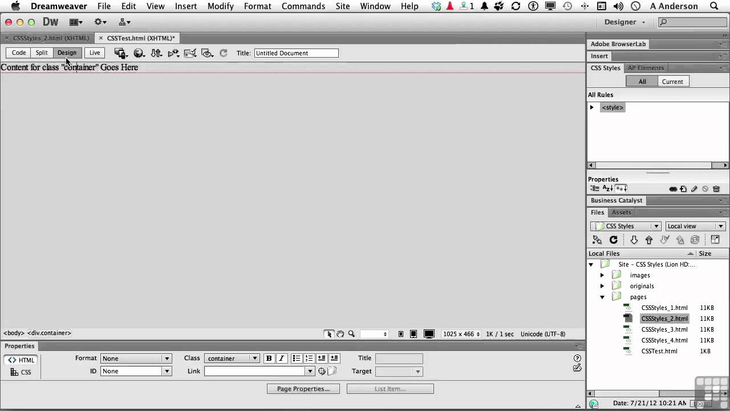Image resolution: width=730 pixels, height=411 pixels.
Task: Open the Modify menu
Action: click(x=220, y=6)
